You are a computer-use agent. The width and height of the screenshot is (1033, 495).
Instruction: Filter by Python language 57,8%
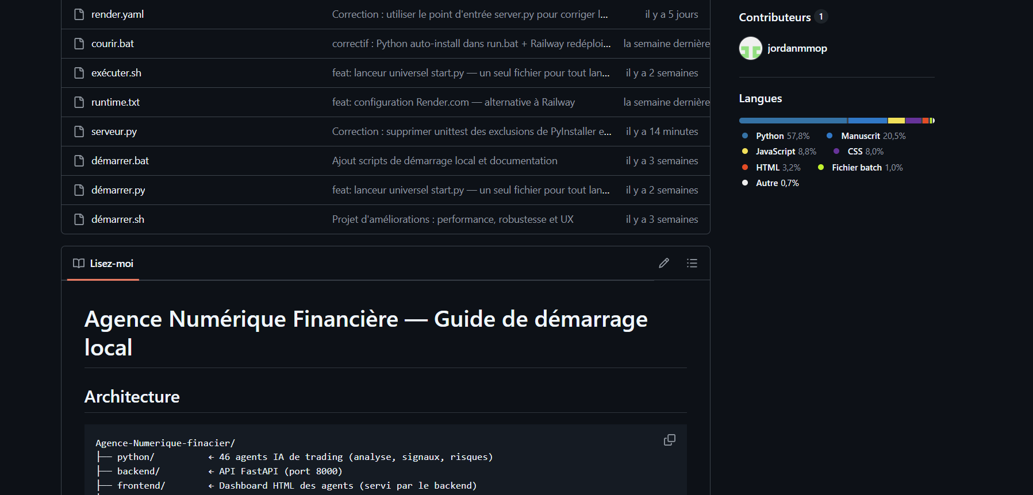tap(776, 136)
